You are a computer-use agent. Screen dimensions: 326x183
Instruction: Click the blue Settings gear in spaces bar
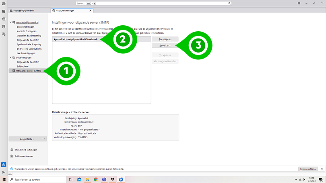4,165
